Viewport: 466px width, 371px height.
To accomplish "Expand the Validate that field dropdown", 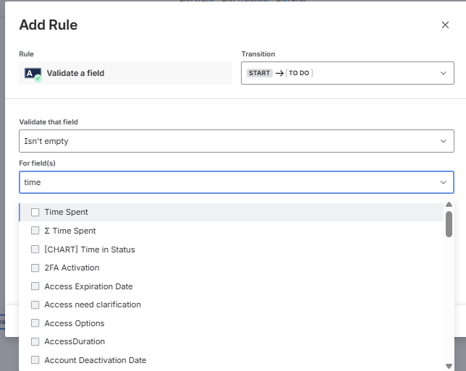I will [444, 141].
